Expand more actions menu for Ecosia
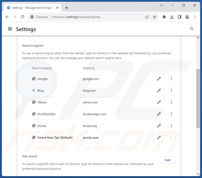 coord(171,126)
